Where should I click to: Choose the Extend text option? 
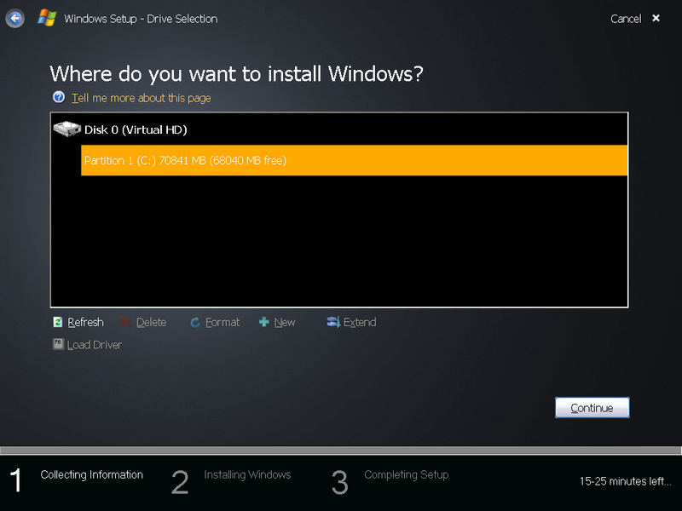click(360, 323)
